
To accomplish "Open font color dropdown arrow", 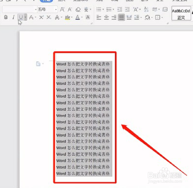I will pos(82,17).
